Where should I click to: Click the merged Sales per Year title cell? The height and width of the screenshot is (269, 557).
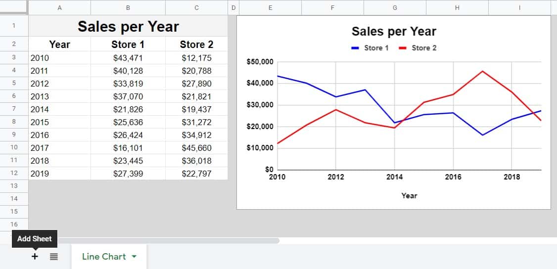coord(128,26)
